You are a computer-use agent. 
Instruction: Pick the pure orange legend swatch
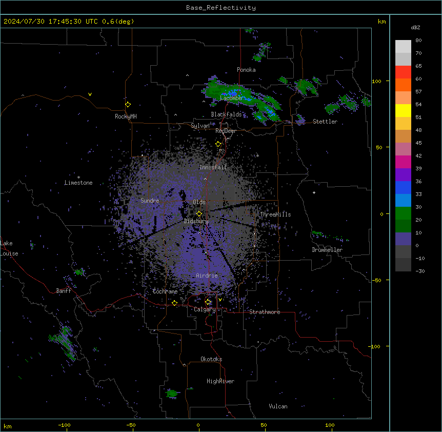pos(403,85)
